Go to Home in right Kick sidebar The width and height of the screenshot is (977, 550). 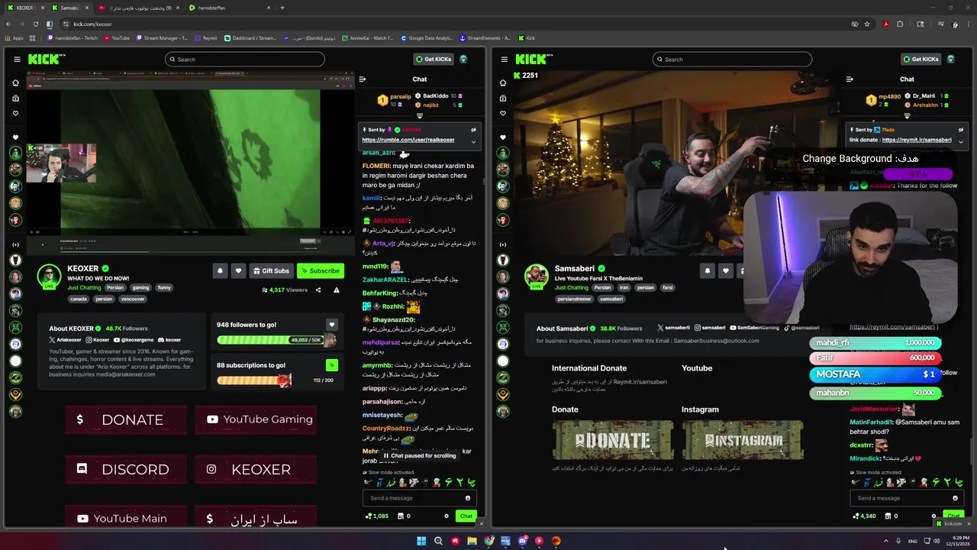(503, 82)
